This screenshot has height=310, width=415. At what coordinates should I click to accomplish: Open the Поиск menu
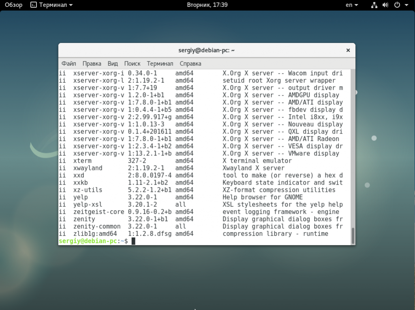tap(132, 64)
